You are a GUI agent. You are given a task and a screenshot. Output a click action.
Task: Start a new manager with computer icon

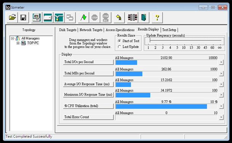point(37,17)
